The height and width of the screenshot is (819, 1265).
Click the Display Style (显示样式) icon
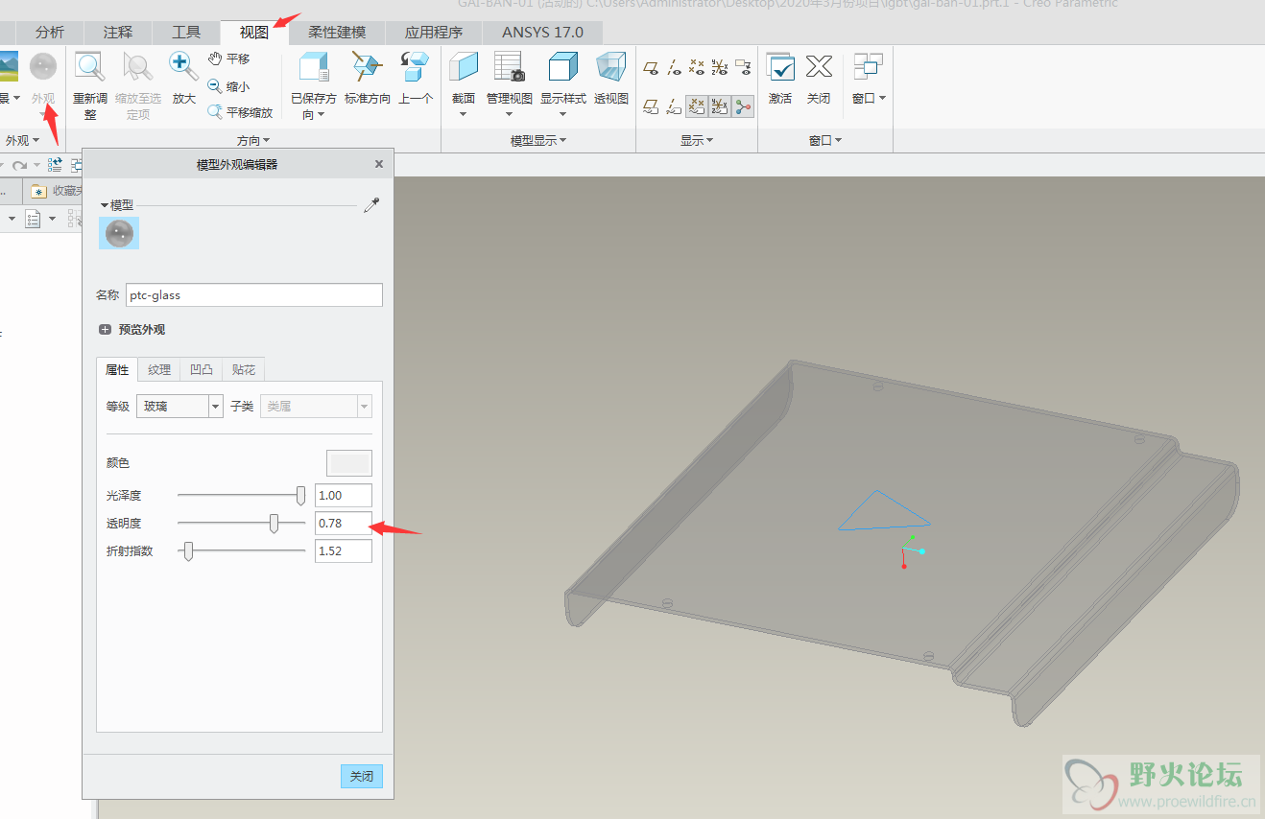562,67
